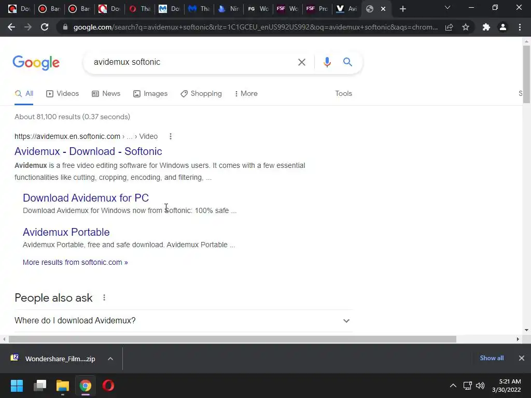Open Download Avidemux for PC link

[x=86, y=198]
